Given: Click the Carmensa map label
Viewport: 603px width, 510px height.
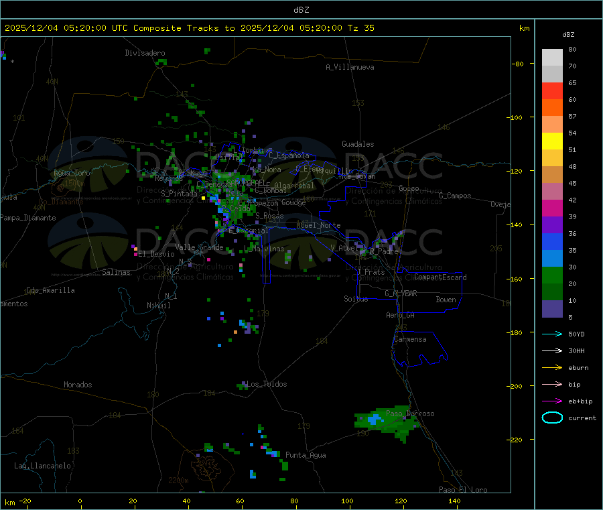Looking at the screenshot, I should (x=410, y=339).
